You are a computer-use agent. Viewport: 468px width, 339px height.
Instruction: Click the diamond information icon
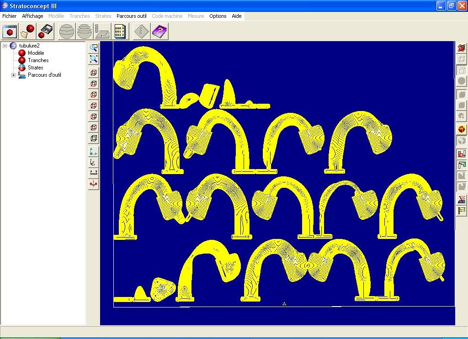(x=142, y=32)
